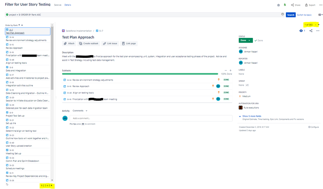Go to the previous issue with the up arrow

(x=315, y=25)
